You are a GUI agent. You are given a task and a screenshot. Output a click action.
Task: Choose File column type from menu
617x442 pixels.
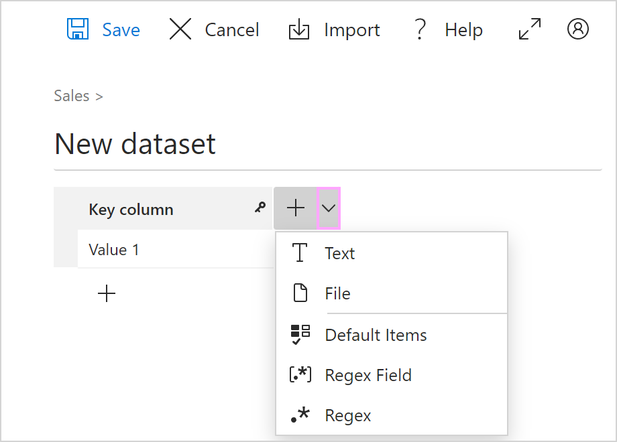[392, 293]
